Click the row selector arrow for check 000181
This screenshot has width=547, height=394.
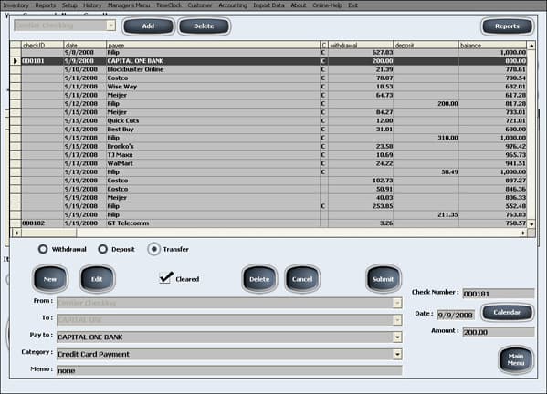pos(16,61)
